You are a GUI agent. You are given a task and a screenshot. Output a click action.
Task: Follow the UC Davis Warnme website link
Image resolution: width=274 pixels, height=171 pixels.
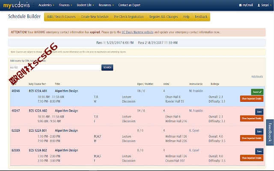click(x=137, y=32)
